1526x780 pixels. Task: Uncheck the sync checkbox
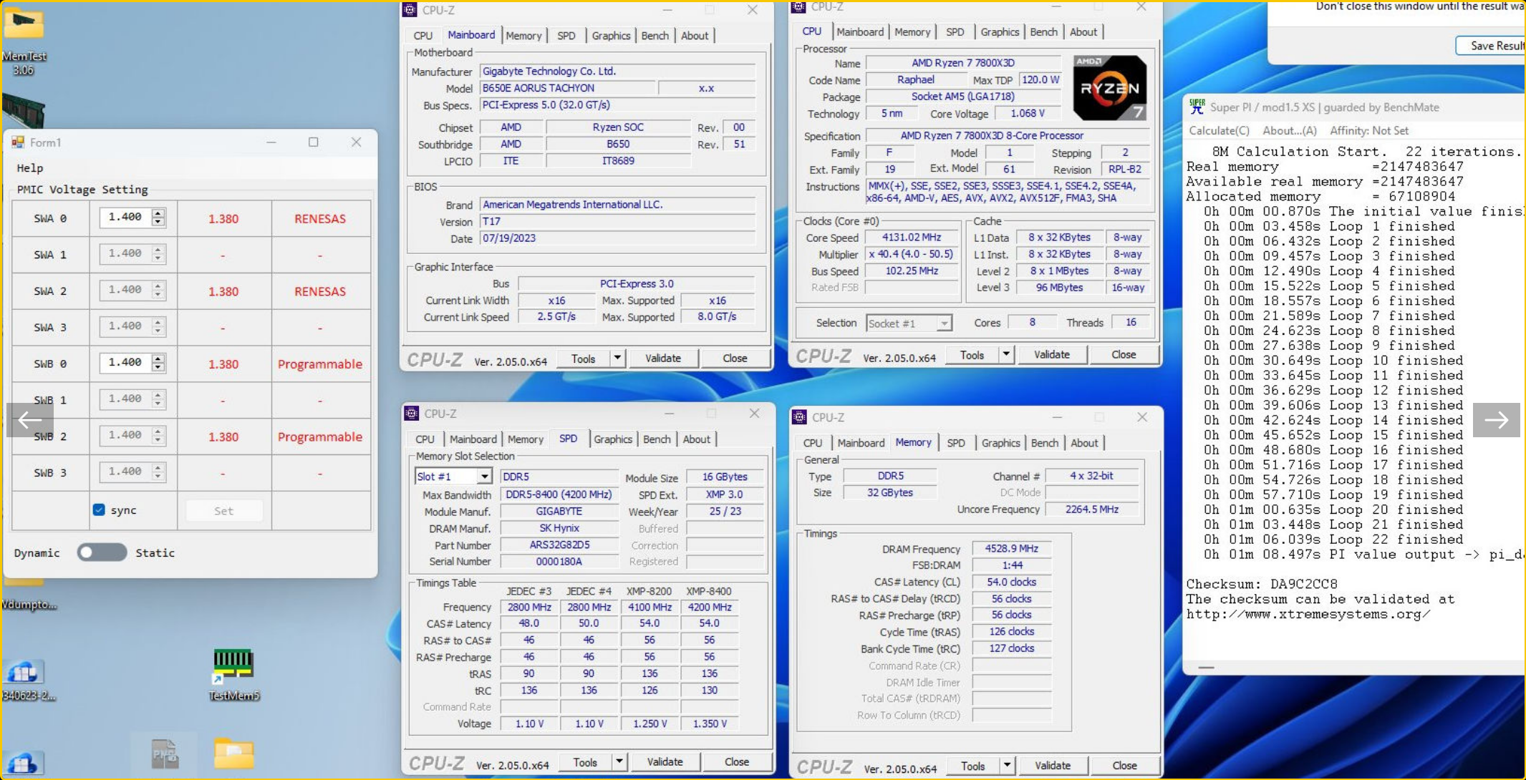click(99, 510)
